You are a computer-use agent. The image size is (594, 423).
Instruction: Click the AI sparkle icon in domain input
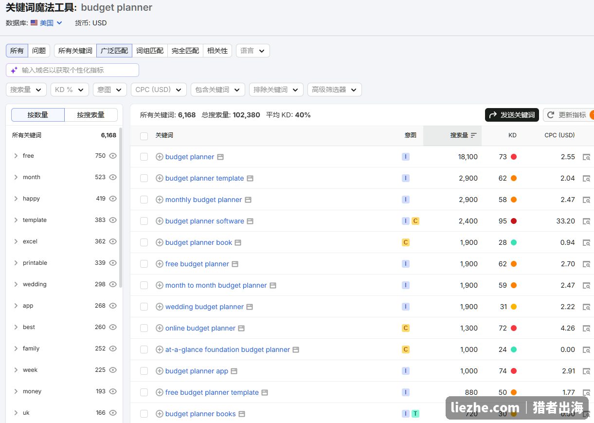(14, 70)
